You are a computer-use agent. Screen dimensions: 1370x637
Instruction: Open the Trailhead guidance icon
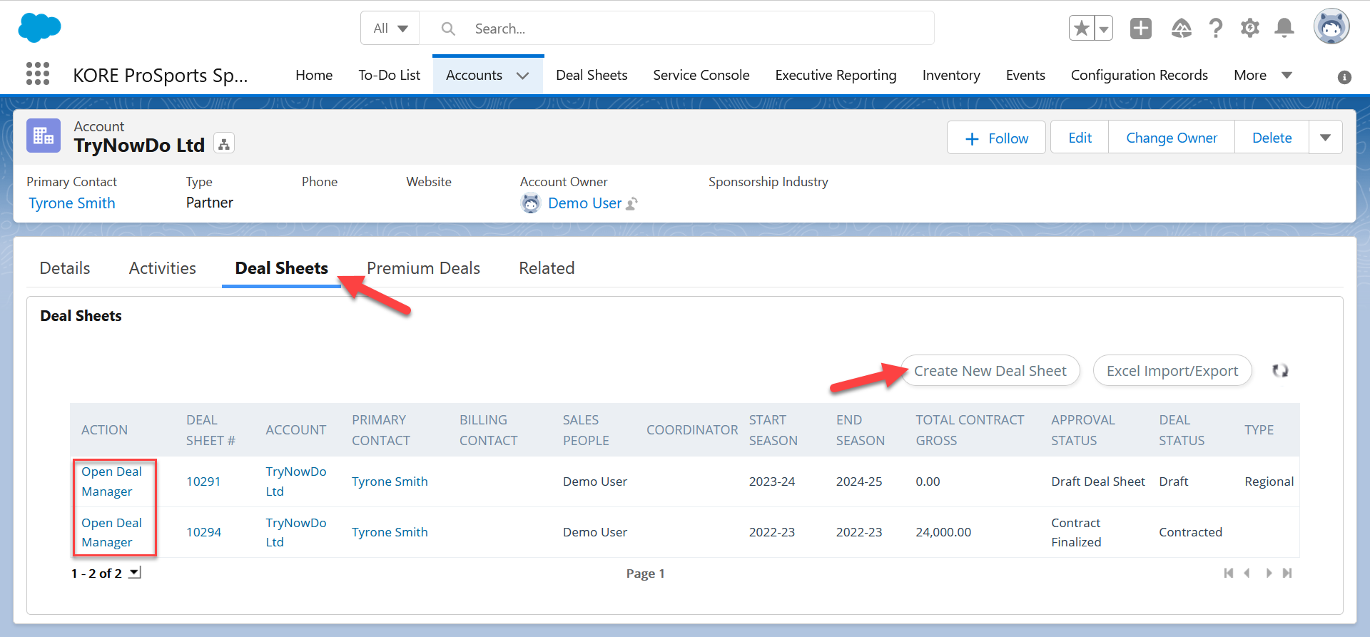tap(1182, 29)
